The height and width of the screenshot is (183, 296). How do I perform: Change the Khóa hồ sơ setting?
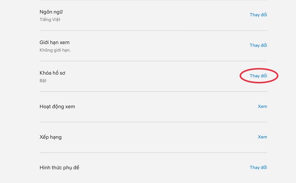click(x=258, y=76)
